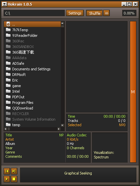
Task: Click the previous track button
Action: click(x=7, y=171)
